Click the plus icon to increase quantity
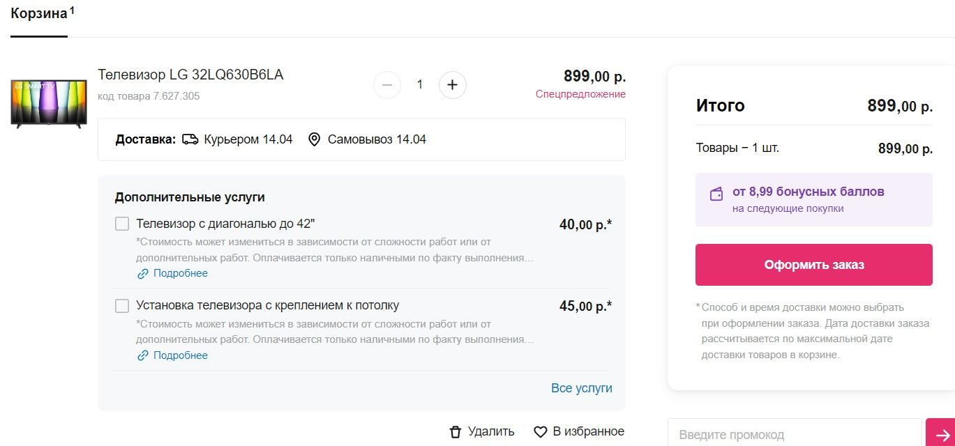 pos(452,85)
